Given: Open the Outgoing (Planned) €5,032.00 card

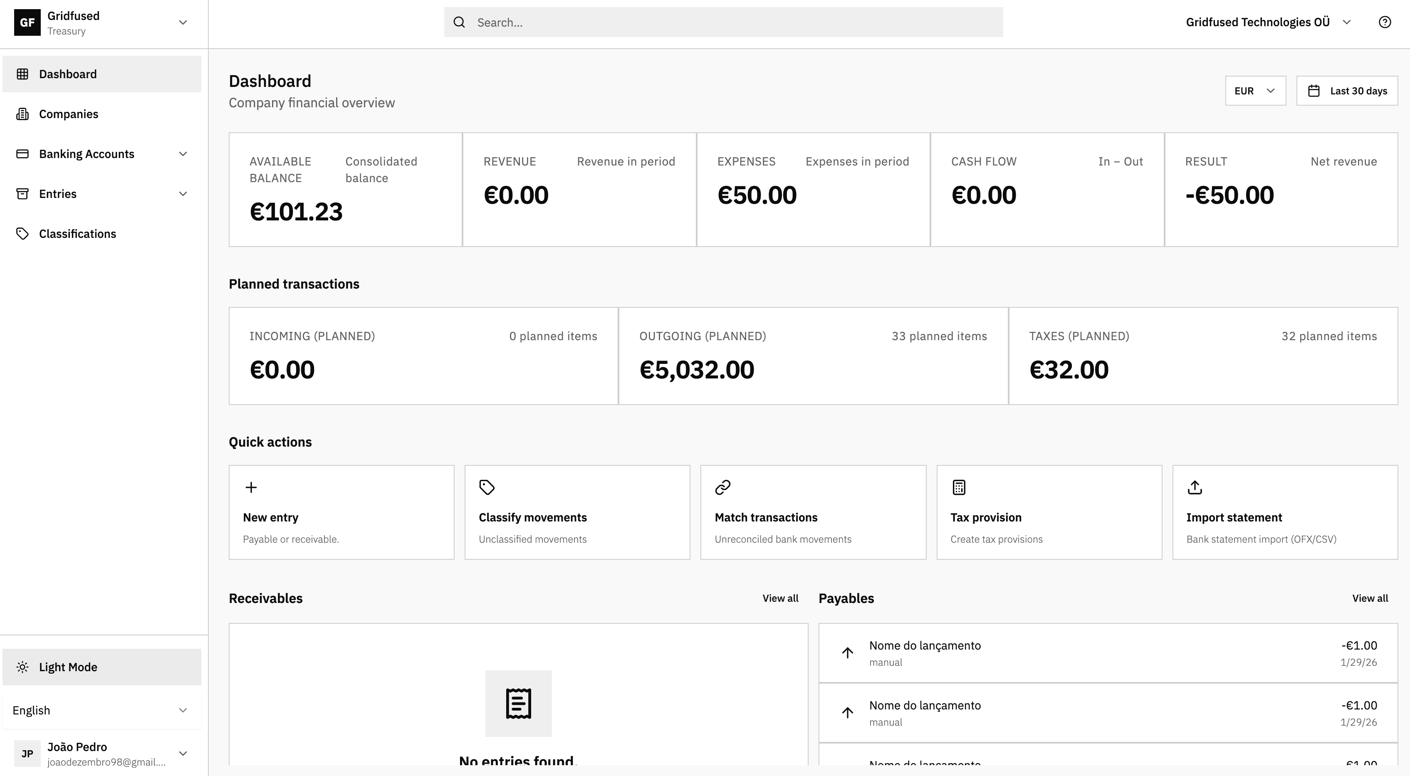Looking at the screenshot, I should 814,356.
